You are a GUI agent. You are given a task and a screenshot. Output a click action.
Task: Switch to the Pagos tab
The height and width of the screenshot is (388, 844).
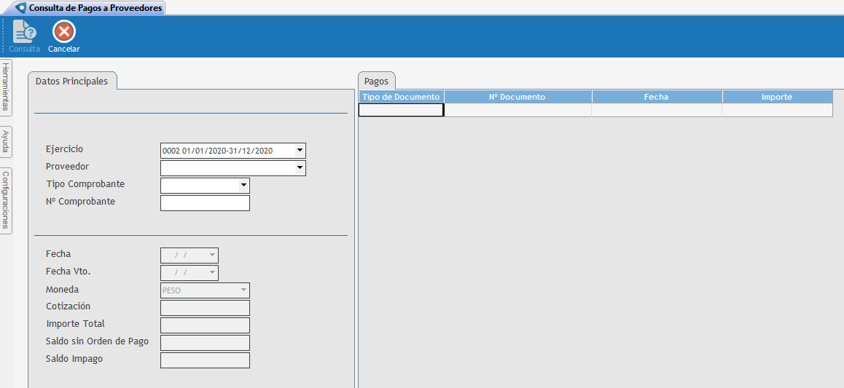[376, 82]
